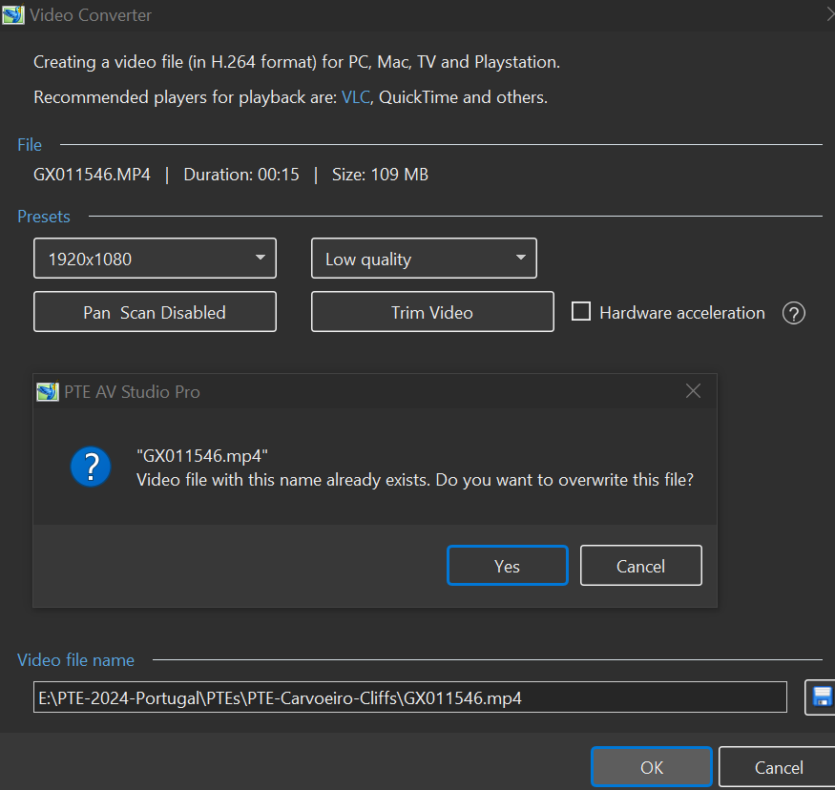Click the Duration: 00:15 text
Screen dimensions: 835x790
coord(241,175)
